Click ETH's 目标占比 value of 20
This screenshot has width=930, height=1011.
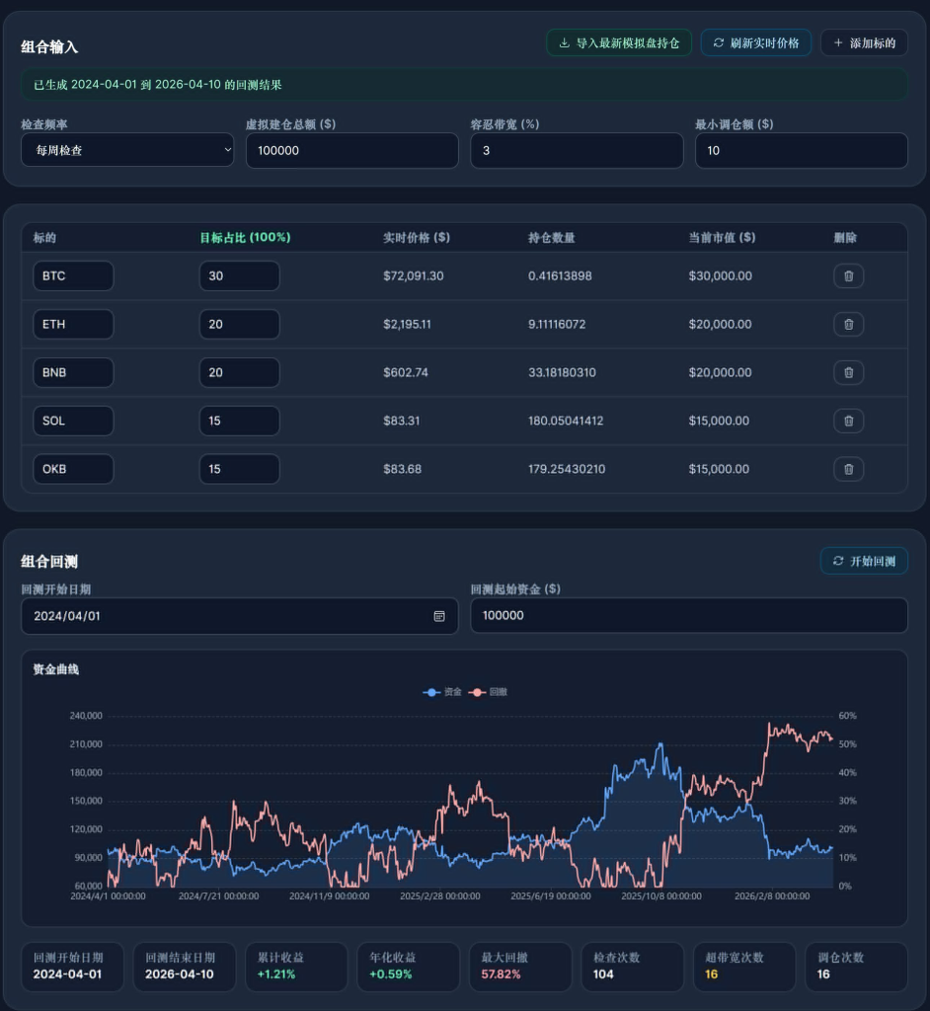[239, 324]
